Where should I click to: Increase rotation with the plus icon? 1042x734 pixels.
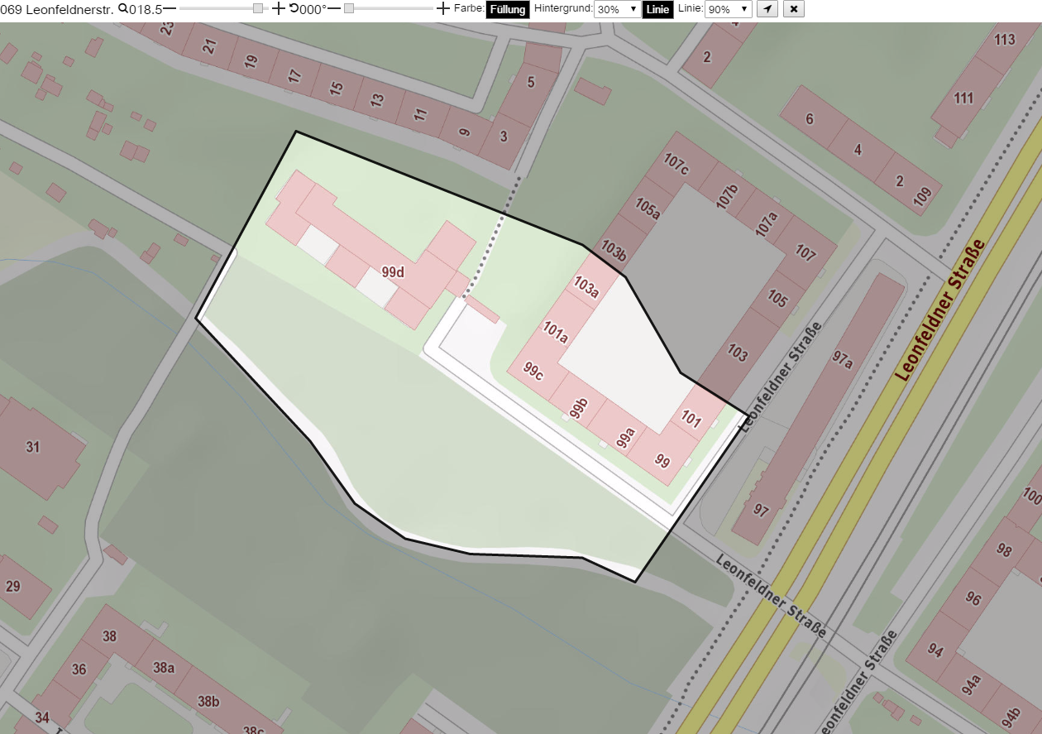(x=442, y=8)
